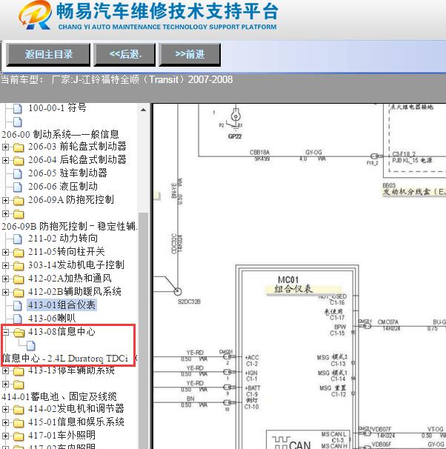Click the folder icon for 412-02A加热和通风

click(x=19, y=279)
